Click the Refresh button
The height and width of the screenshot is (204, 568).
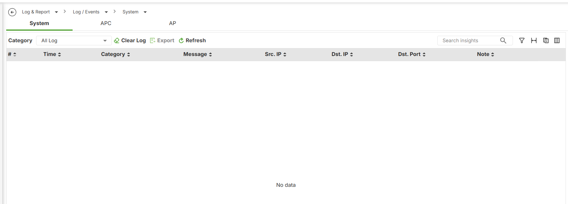pyautogui.click(x=192, y=41)
